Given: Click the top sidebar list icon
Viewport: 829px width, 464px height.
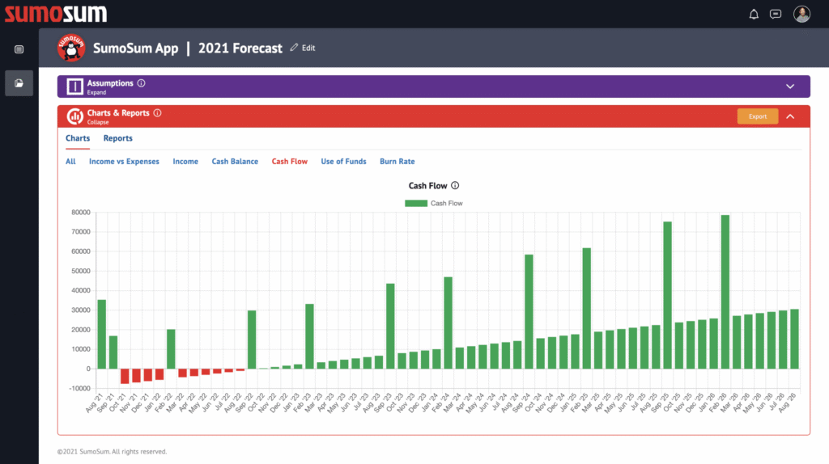Looking at the screenshot, I should (19, 49).
